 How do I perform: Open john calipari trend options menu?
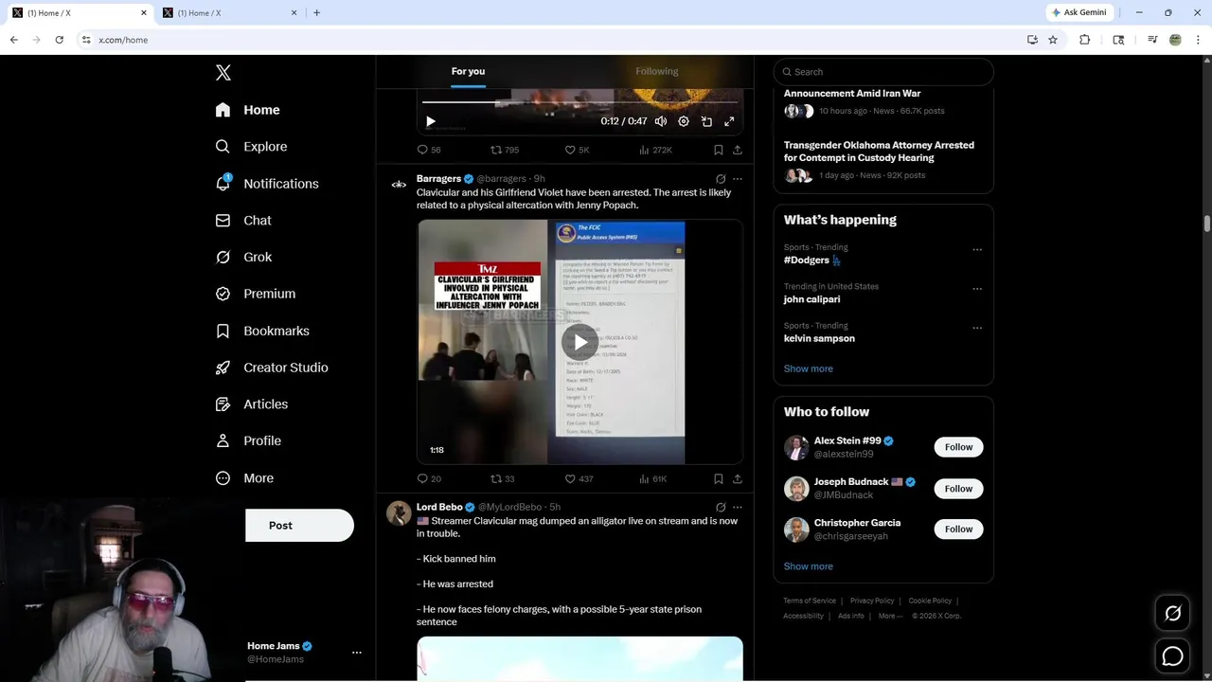pyautogui.click(x=977, y=289)
